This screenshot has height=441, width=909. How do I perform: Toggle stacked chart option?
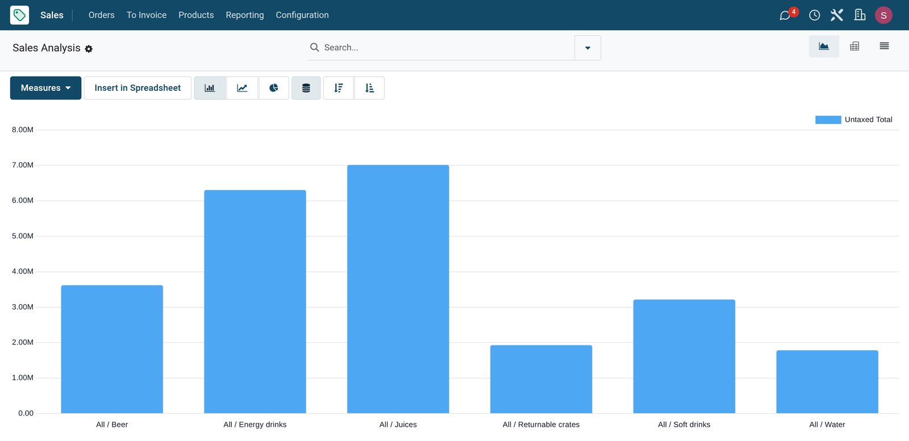[306, 88]
